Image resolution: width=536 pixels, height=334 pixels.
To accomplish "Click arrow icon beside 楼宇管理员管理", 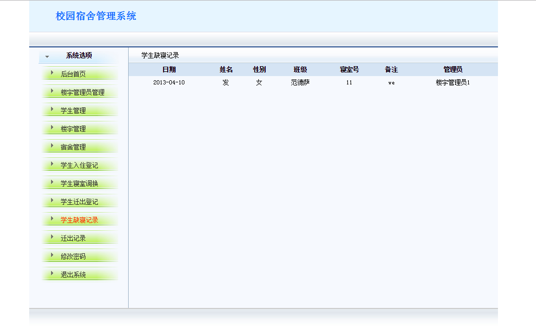I will tap(52, 91).
